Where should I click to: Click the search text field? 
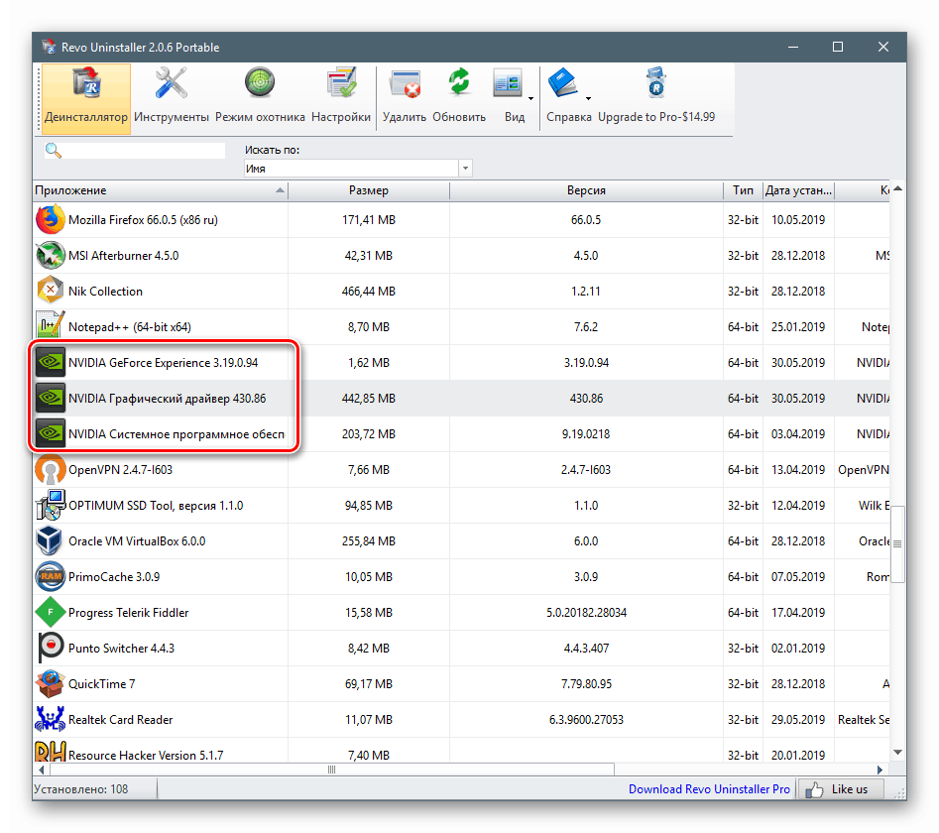[x=144, y=151]
